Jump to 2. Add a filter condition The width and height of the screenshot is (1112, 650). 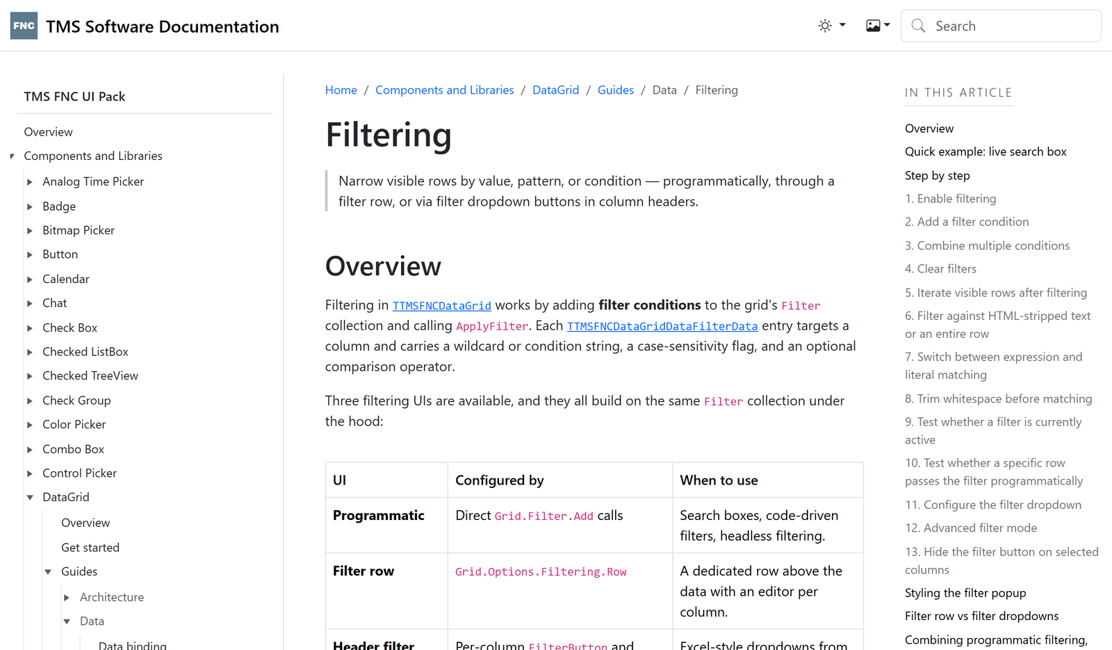tap(967, 221)
